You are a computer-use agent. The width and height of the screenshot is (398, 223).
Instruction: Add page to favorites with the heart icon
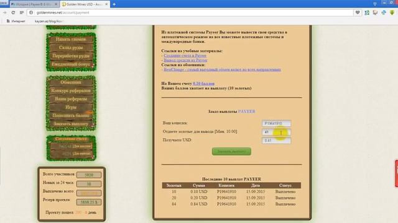(x=358, y=12)
